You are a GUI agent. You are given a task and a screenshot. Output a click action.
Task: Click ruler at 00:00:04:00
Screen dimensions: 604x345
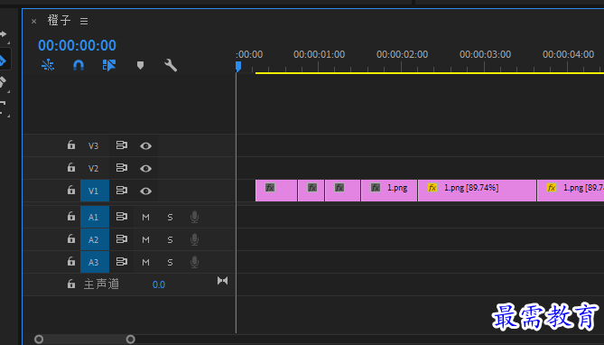tap(568, 55)
